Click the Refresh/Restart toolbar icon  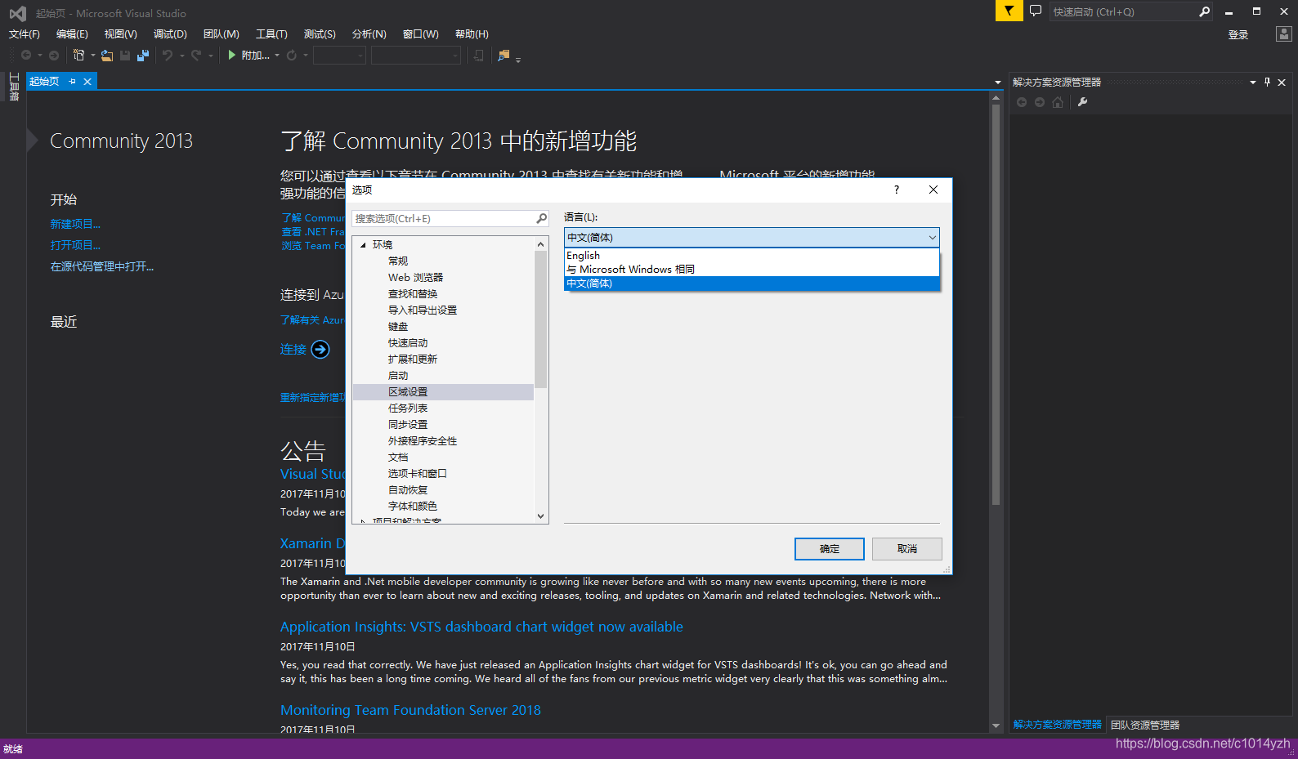292,55
